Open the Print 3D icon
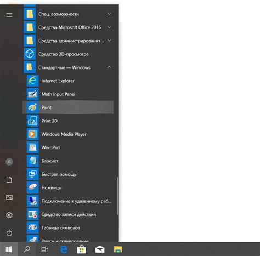This screenshot has height=256, width=260. tap(32, 121)
